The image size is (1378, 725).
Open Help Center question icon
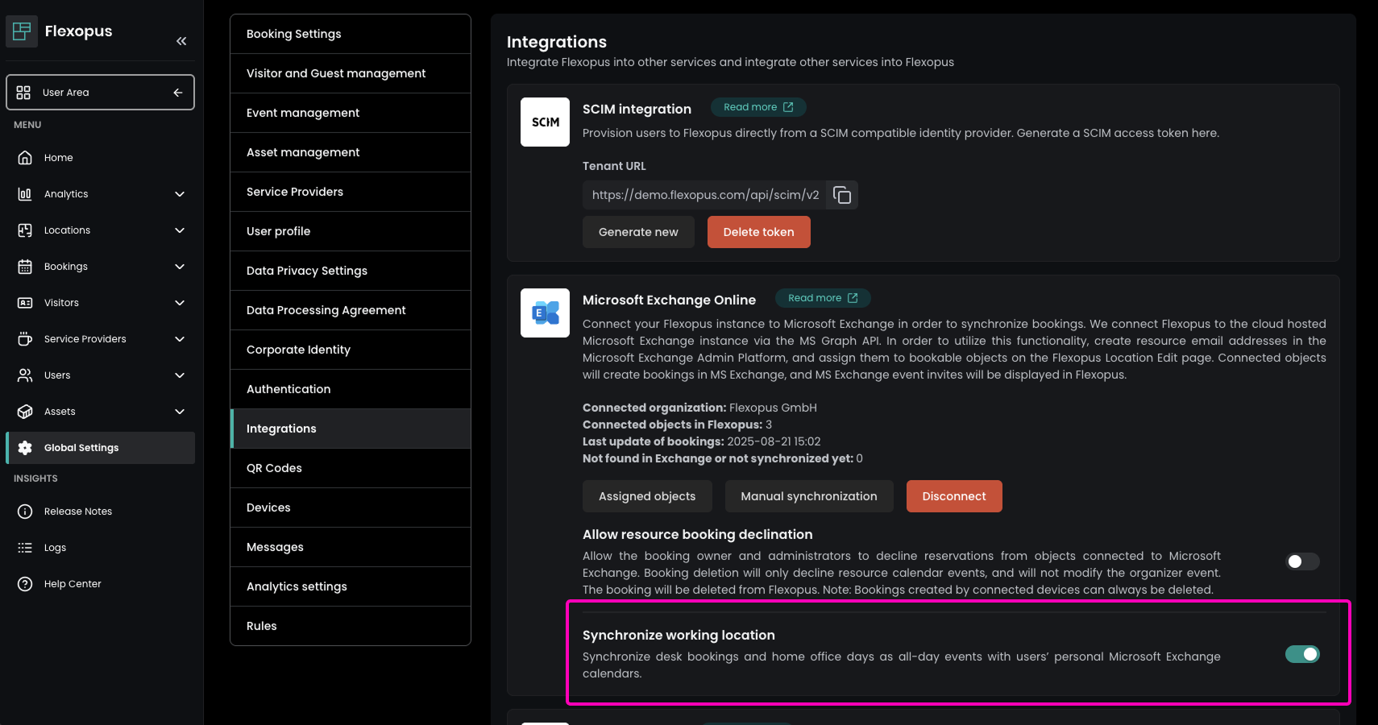pyautogui.click(x=25, y=584)
